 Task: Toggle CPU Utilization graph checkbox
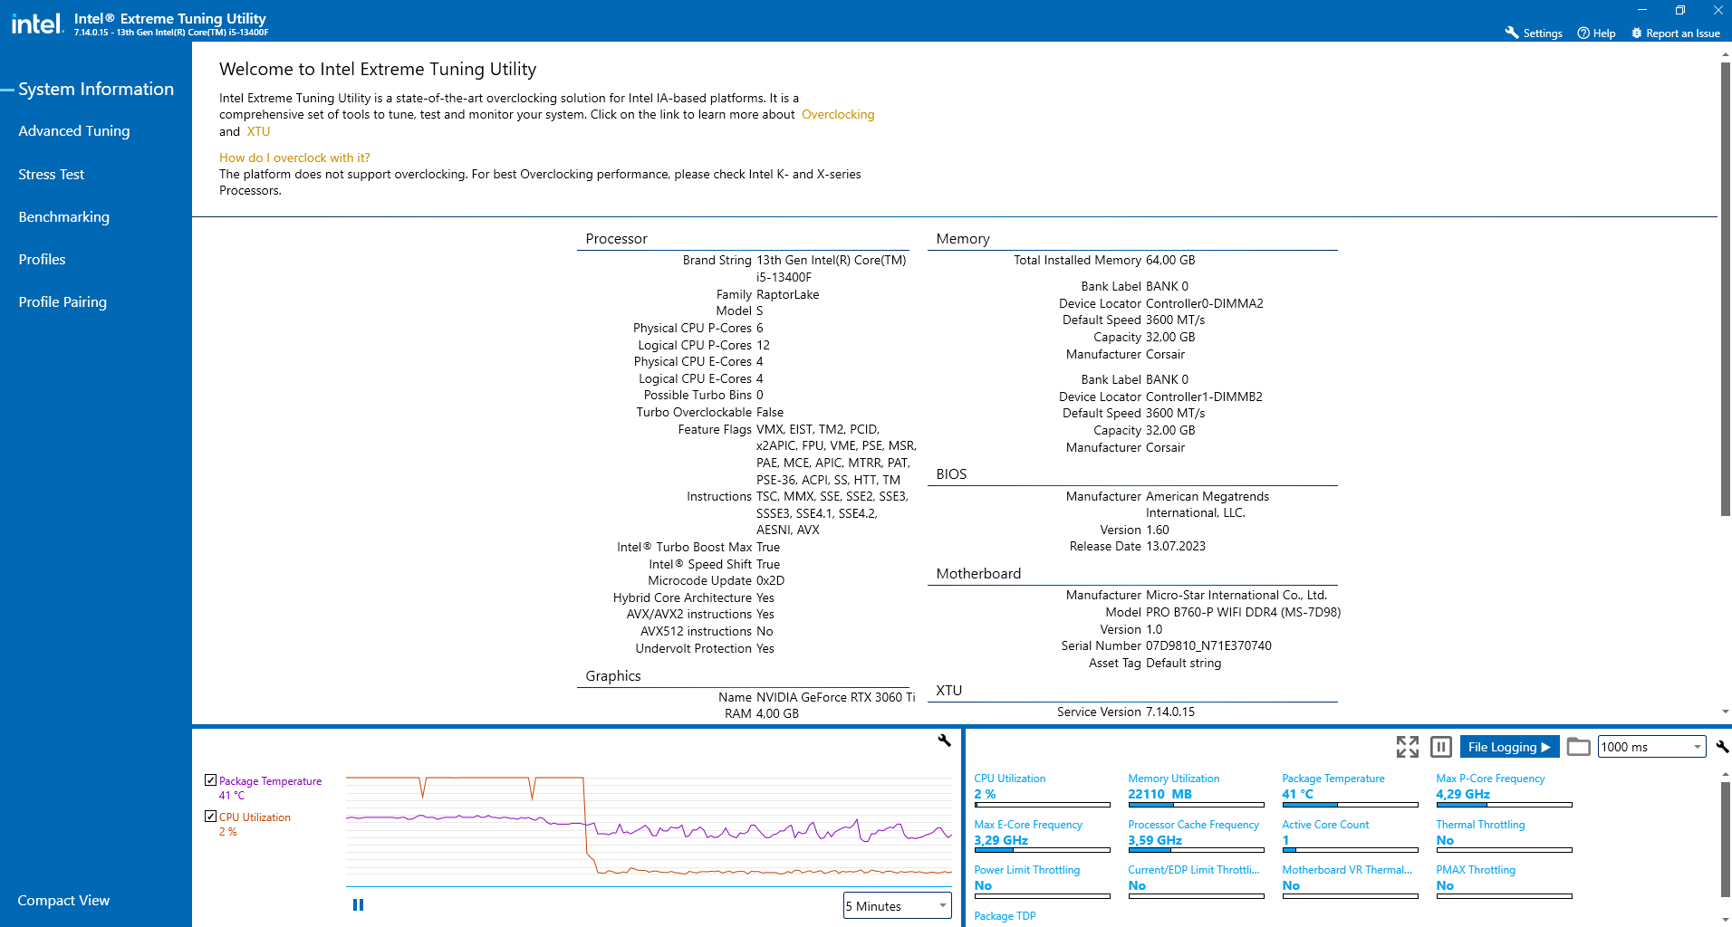(210, 817)
